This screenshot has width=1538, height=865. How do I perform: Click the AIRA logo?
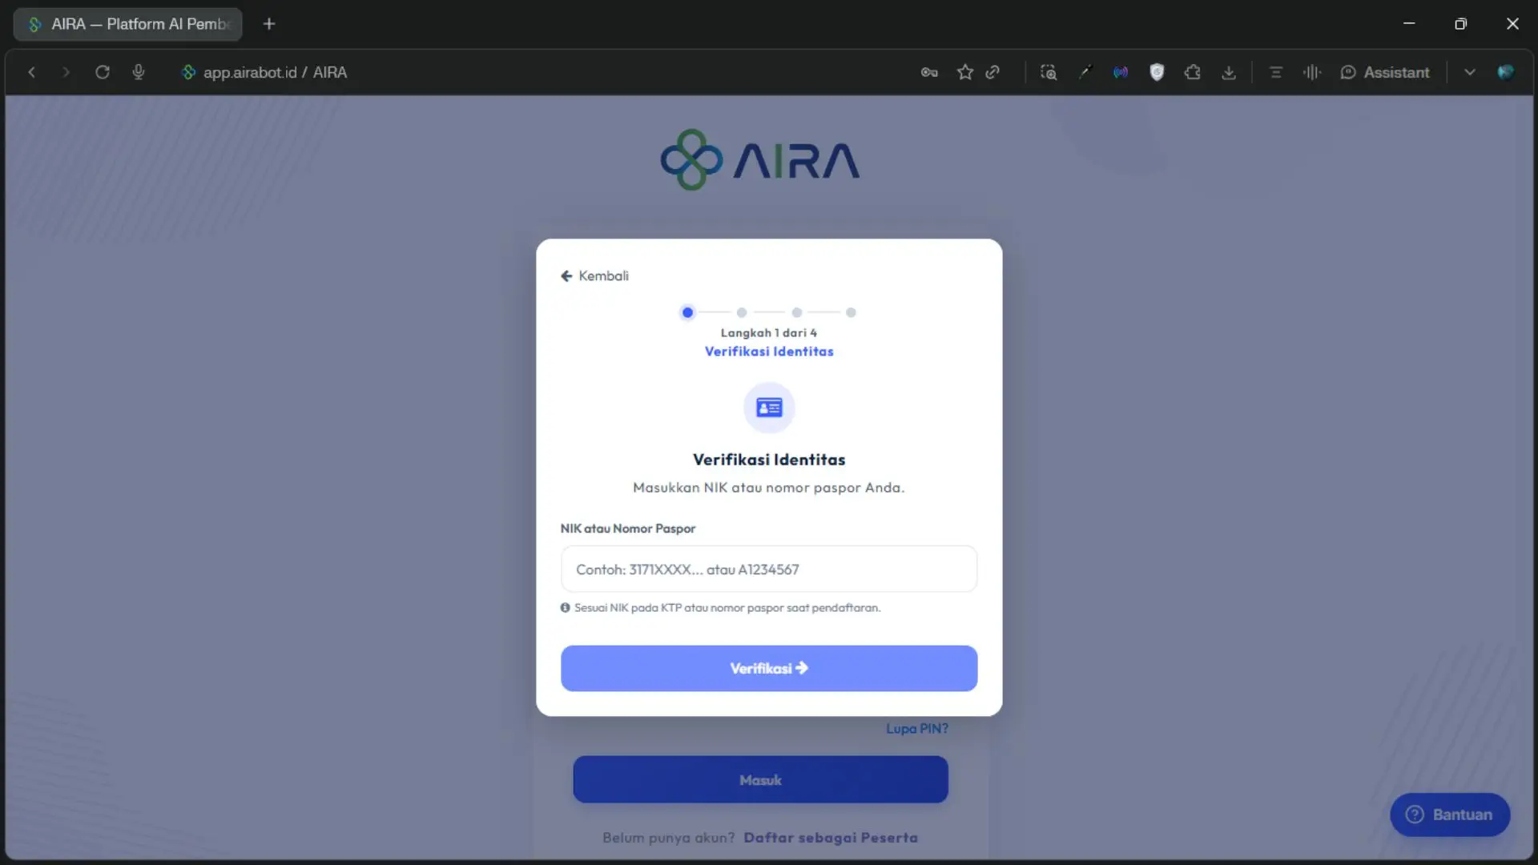[760, 160]
